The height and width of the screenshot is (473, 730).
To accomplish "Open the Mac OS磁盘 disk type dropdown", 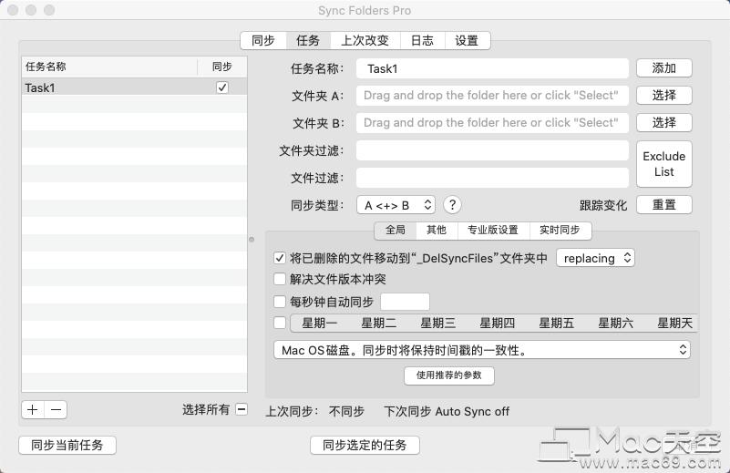I will coord(482,350).
